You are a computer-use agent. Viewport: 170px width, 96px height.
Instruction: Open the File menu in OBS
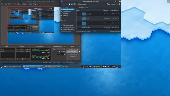click(2, 4)
